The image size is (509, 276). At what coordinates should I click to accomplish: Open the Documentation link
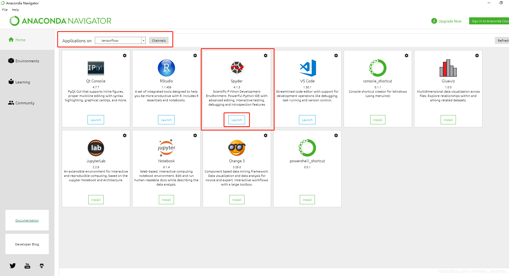(27, 220)
